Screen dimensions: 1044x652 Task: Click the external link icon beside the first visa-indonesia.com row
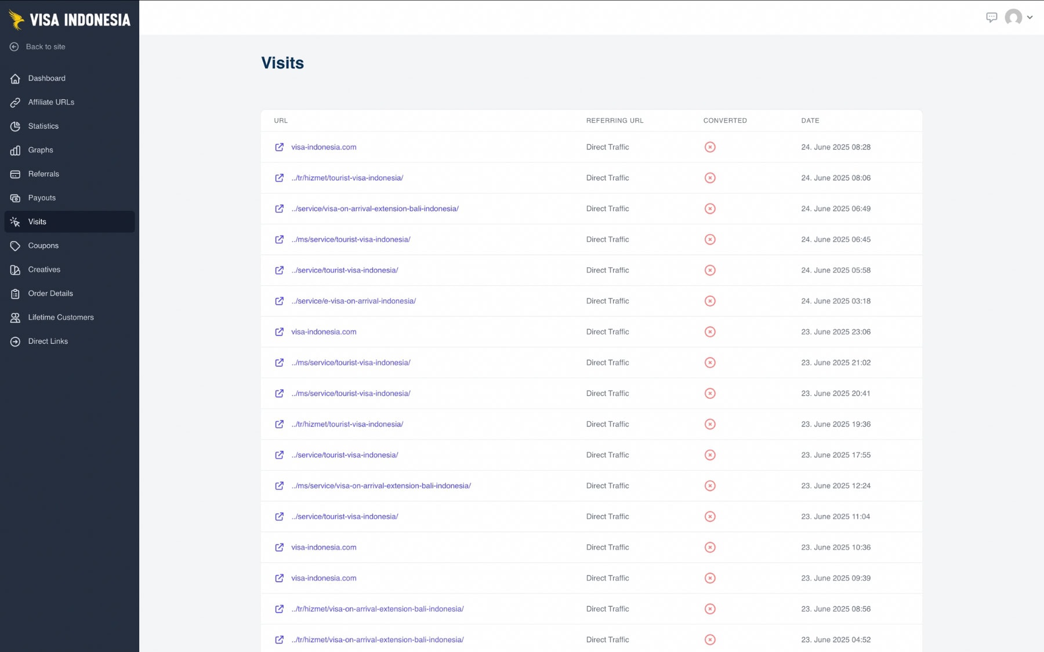pyautogui.click(x=279, y=147)
